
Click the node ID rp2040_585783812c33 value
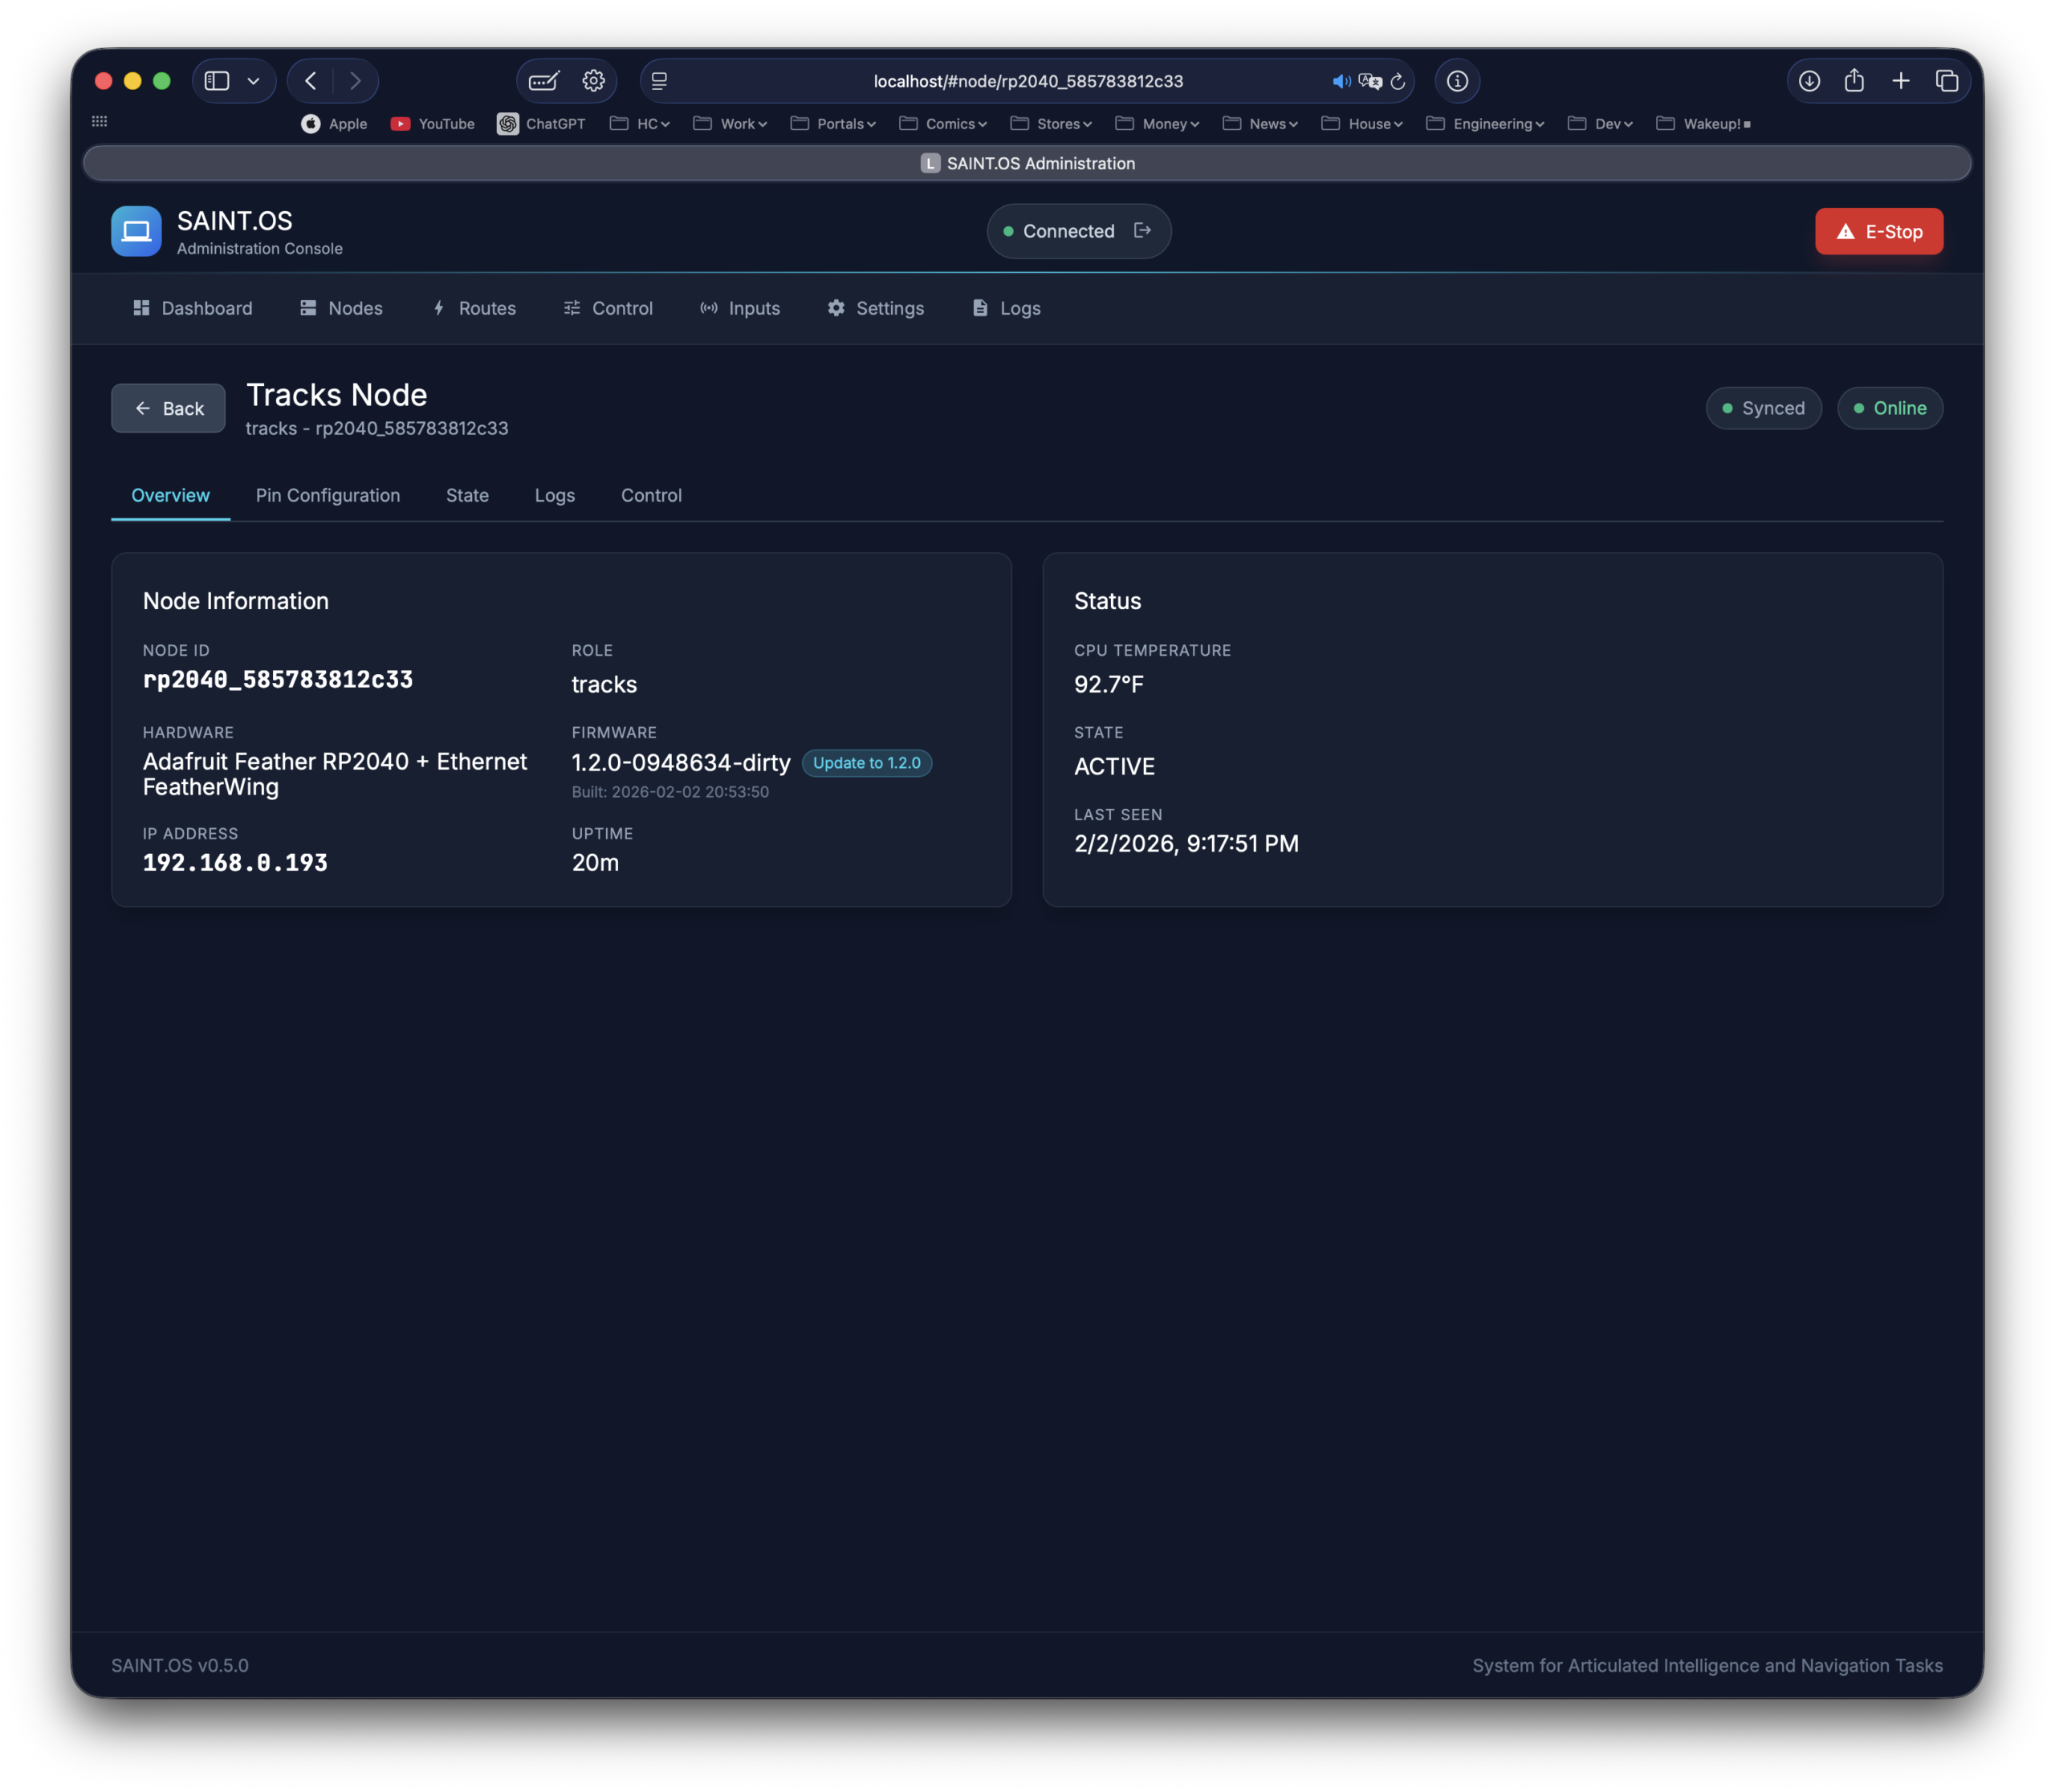coord(278,680)
